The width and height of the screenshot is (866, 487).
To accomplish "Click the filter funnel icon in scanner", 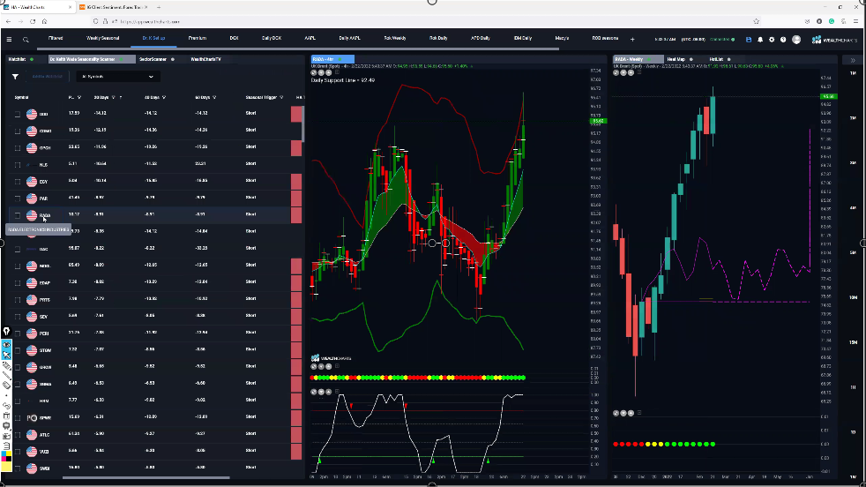I will 16,77.
